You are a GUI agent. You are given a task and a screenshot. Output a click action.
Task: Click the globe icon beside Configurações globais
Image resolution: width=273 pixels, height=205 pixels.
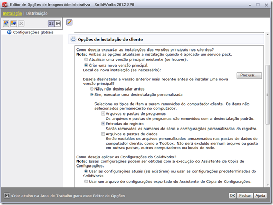pos(9,32)
